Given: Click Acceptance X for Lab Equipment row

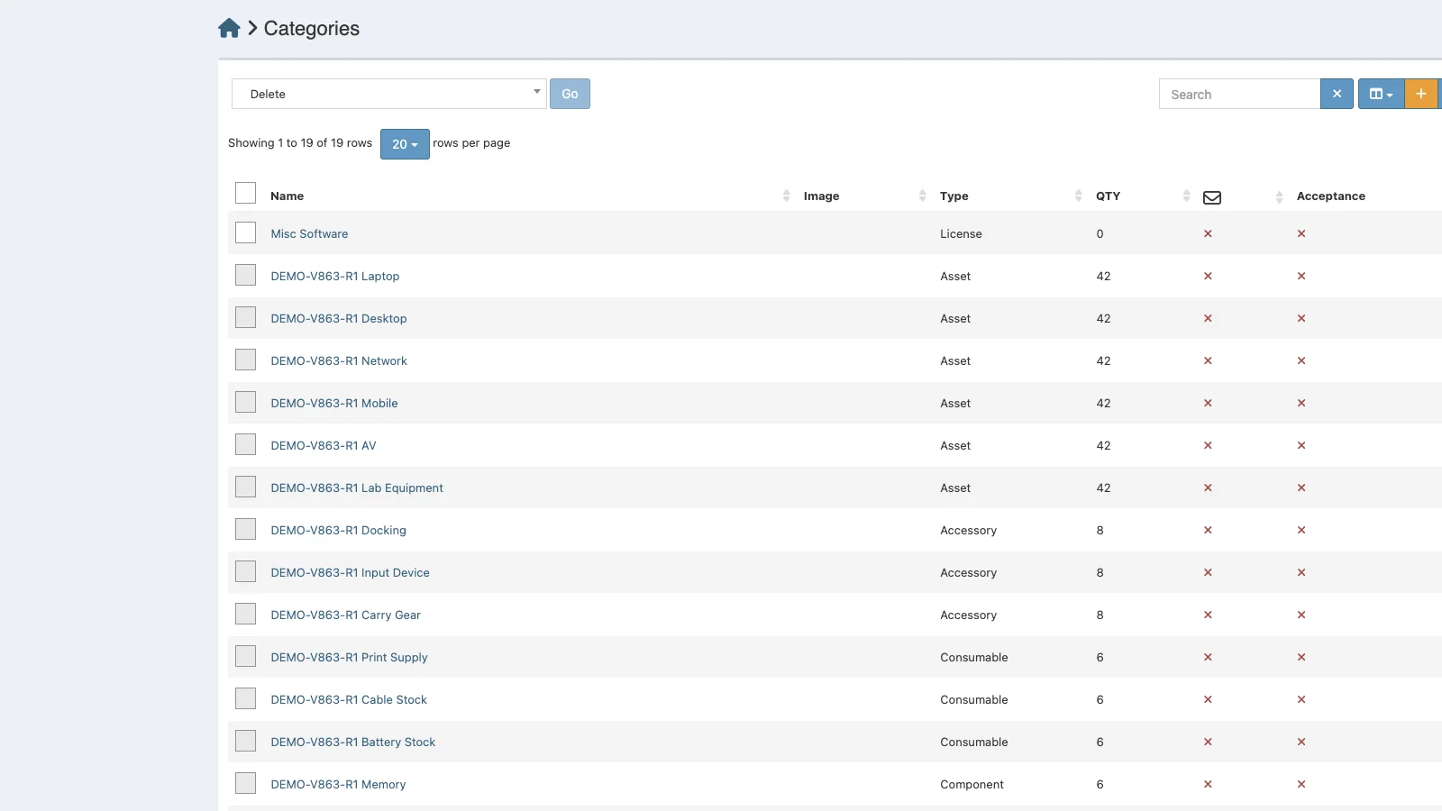Looking at the screenshot, I should (1301, 488).
